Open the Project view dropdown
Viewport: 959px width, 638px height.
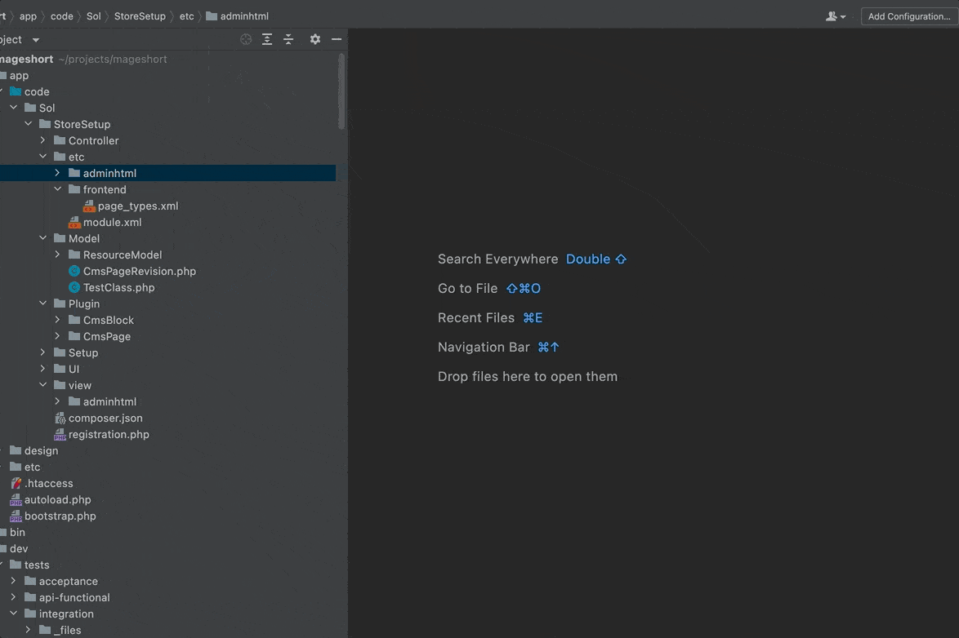35,40
